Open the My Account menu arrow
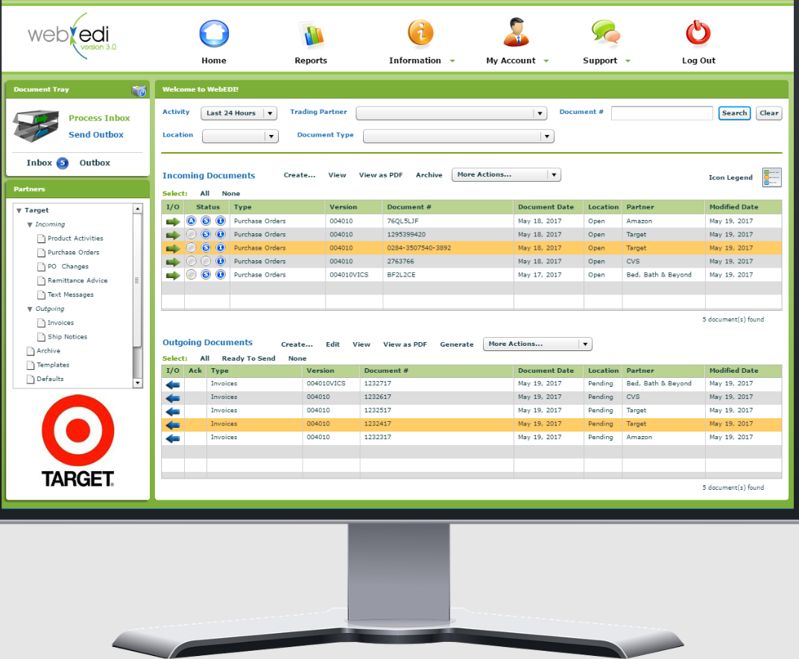Viewport: 799px width, 659px height. [546, 61]
